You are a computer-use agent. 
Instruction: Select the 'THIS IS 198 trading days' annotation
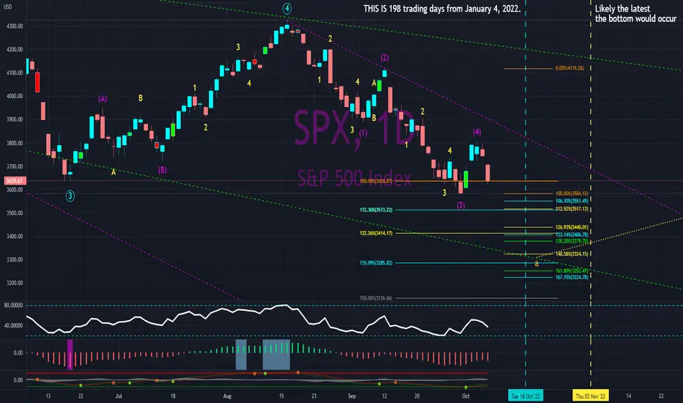coord(442,9)
